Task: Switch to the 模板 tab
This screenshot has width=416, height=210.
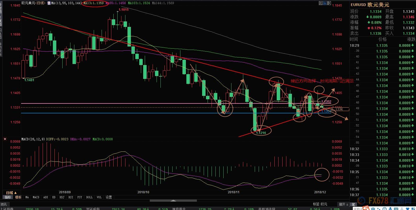Action: pos(18,197)
